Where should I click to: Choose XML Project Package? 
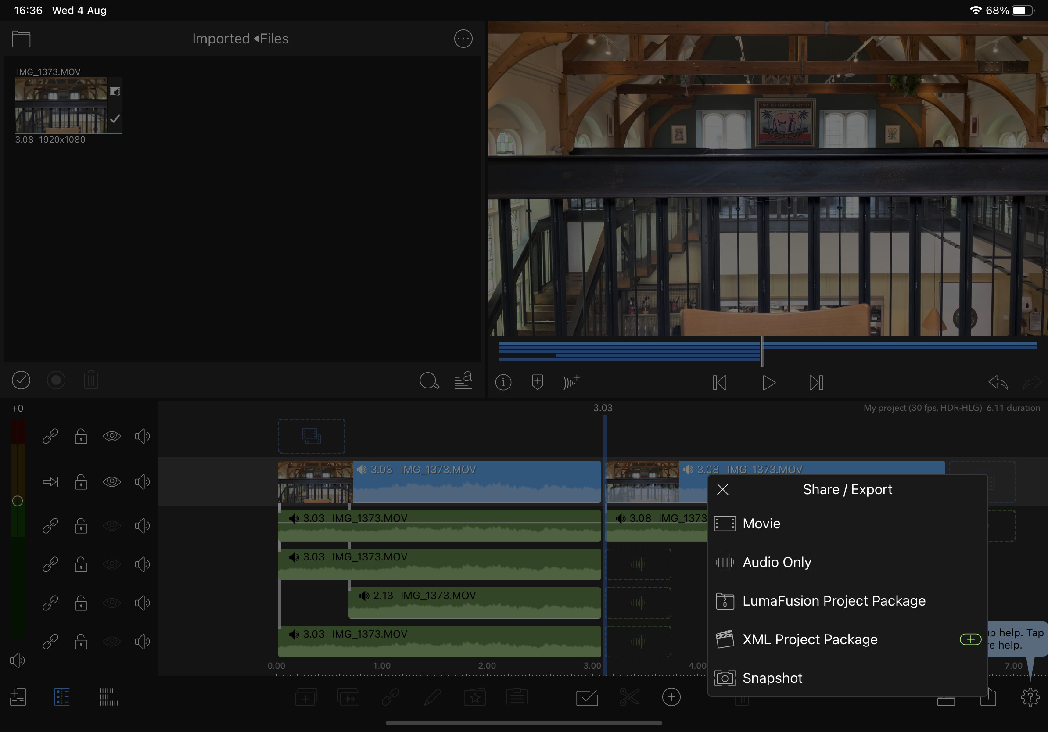click(847, 639)
